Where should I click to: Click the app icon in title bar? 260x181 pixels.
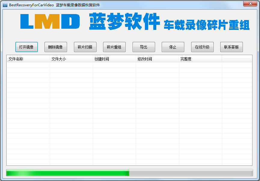[5, 5]
